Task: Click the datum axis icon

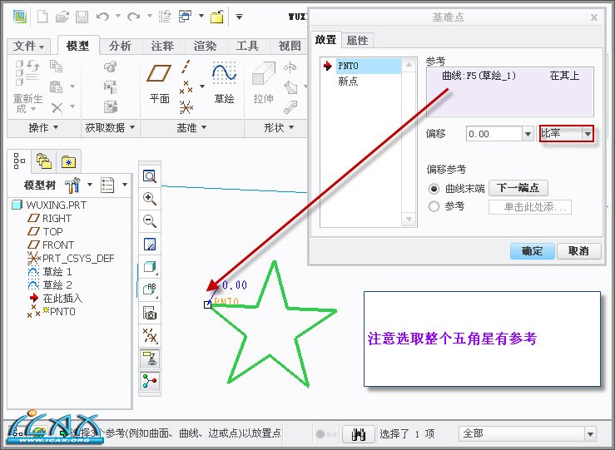Action: (x=186, y=67)
